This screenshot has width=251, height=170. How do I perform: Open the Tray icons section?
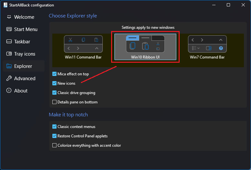click(24, 54)
